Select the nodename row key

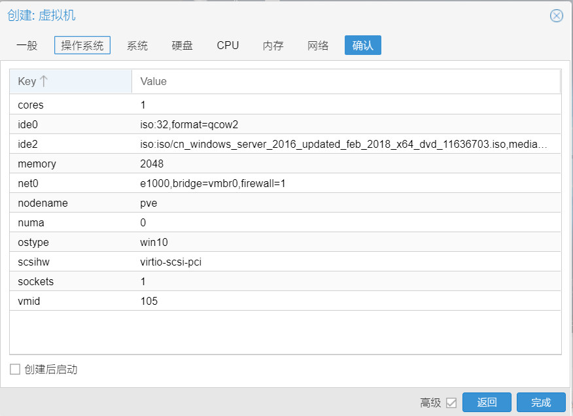[x=43, y=203]
